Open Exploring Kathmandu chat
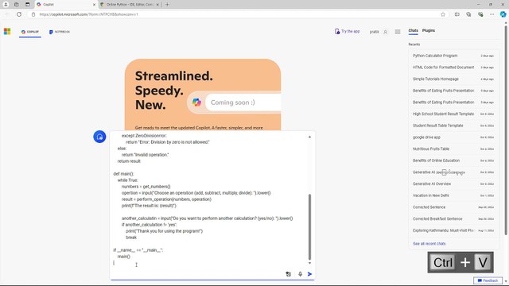Viewport: 509px width, 286px height. [453, 230]
